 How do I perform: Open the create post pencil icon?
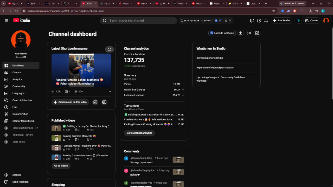[x=257, y=33]
